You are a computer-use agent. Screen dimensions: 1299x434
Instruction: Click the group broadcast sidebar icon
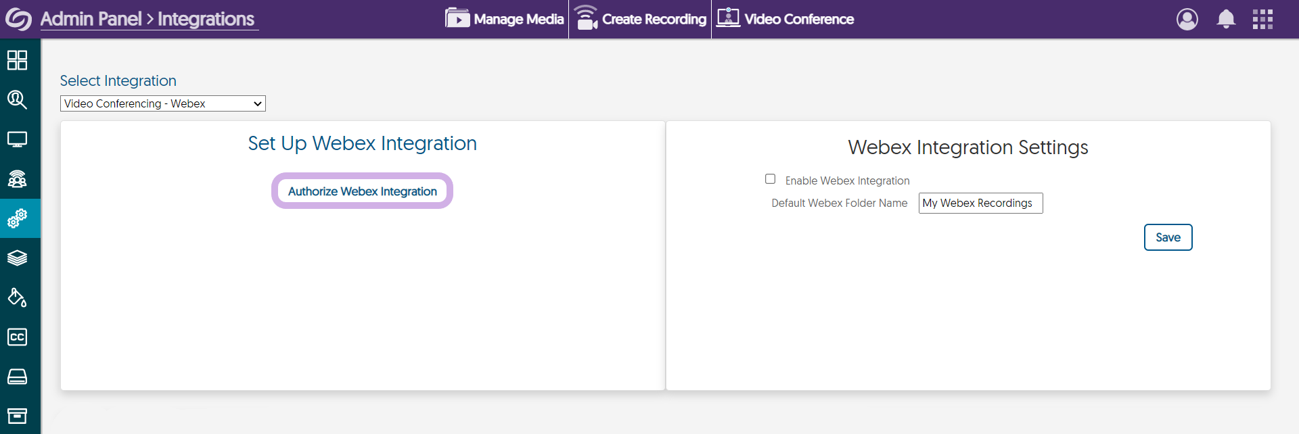click(x=17, y=179)
